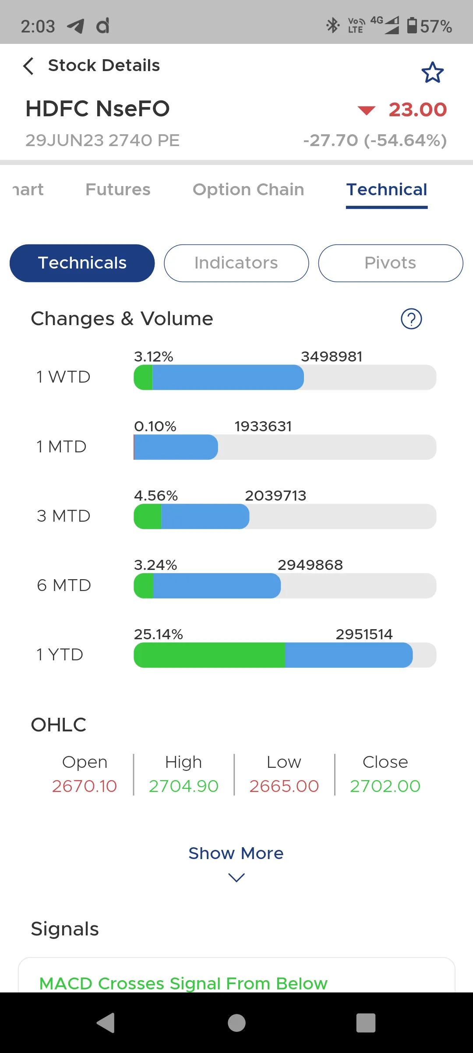Switch to the Indicators pill toggle
The image size is (473, 1053).
click(236, 263)
